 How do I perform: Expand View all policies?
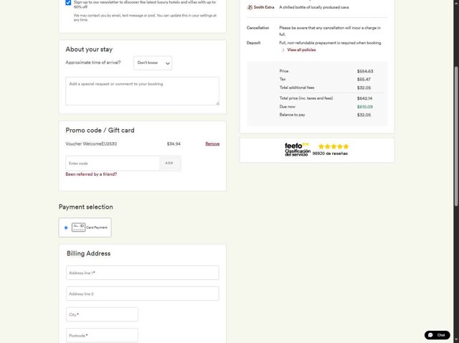click(x=301, y=50)
